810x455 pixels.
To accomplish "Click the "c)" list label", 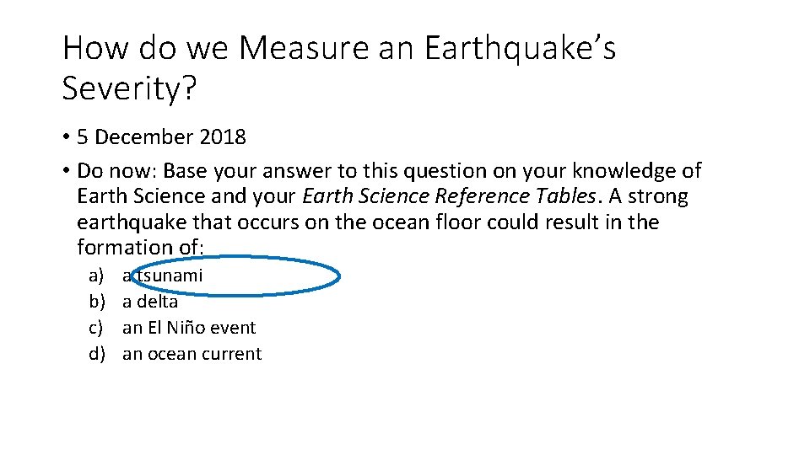I will (x=95, y=328).
